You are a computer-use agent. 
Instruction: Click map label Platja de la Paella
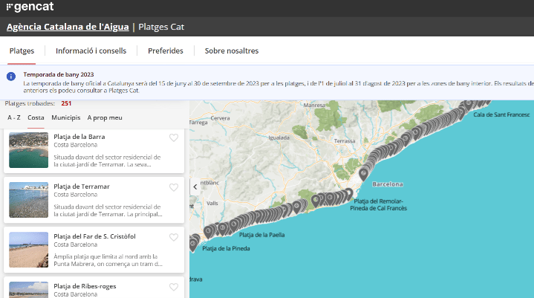(x=261, y=235)
